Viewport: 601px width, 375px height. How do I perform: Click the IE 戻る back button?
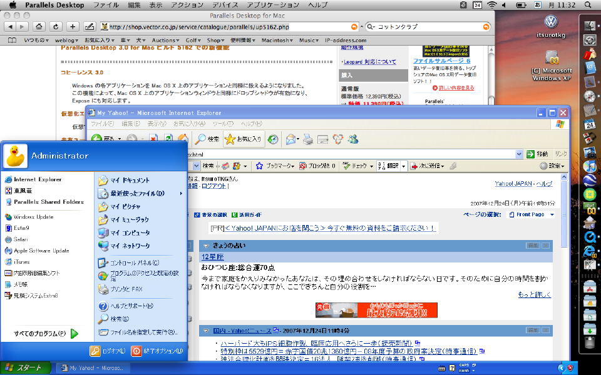(105, 139)
